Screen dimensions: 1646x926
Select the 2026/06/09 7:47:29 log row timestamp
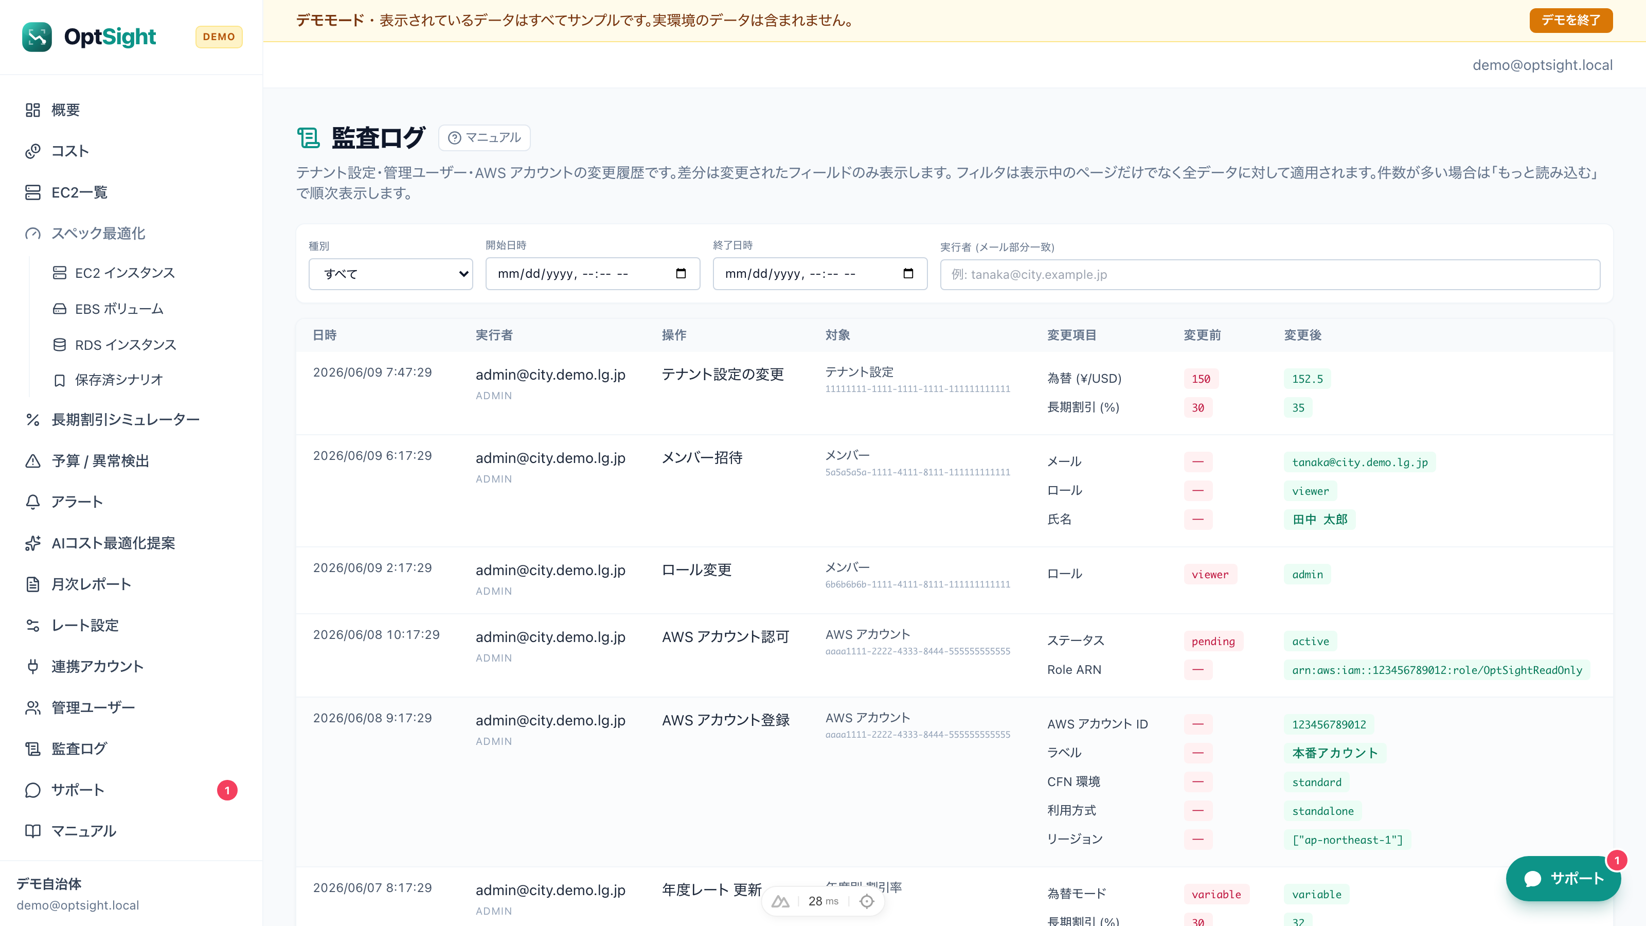point(372,372)
